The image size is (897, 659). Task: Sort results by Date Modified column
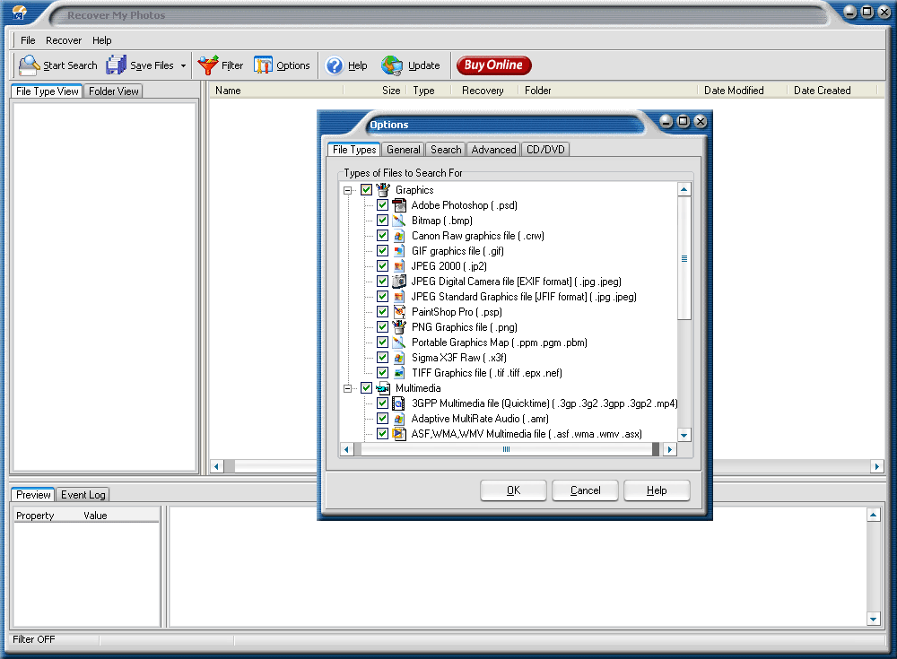[742, 91]
